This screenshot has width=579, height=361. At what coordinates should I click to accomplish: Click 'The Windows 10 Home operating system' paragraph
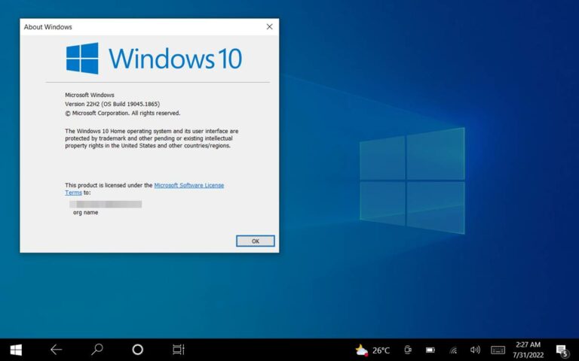152,138
